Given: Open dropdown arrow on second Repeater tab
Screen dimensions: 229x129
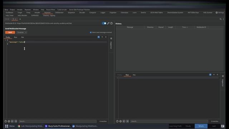Looking at the screenshot, I should pyautogui.click(x=16, y=19).
